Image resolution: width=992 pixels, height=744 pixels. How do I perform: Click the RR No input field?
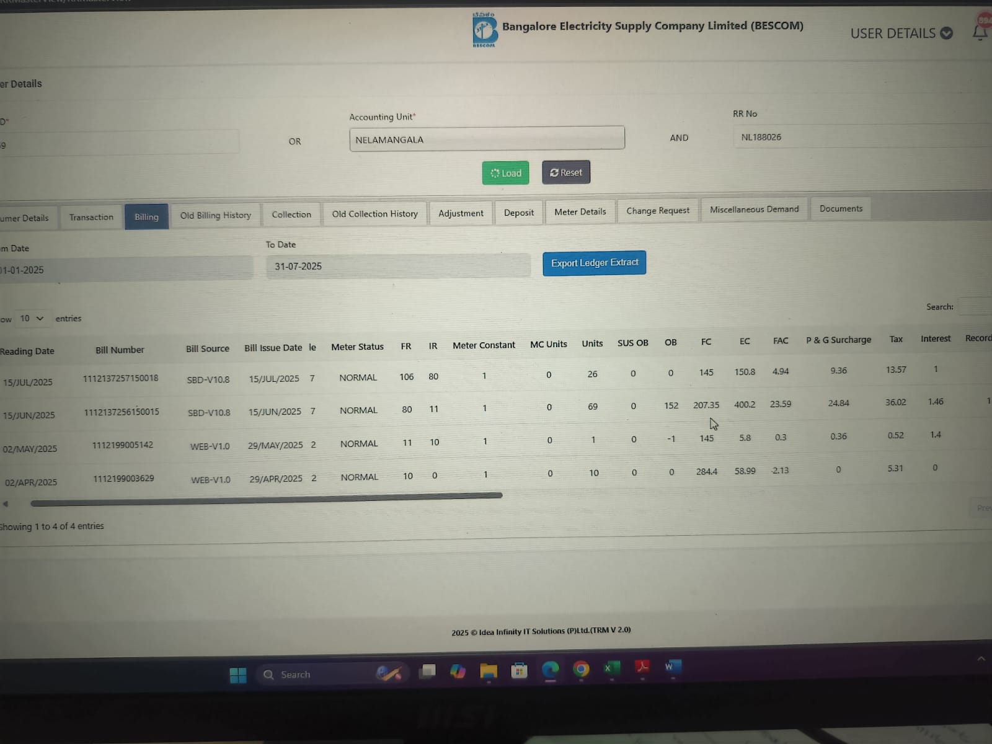click(x=862, y=136)
